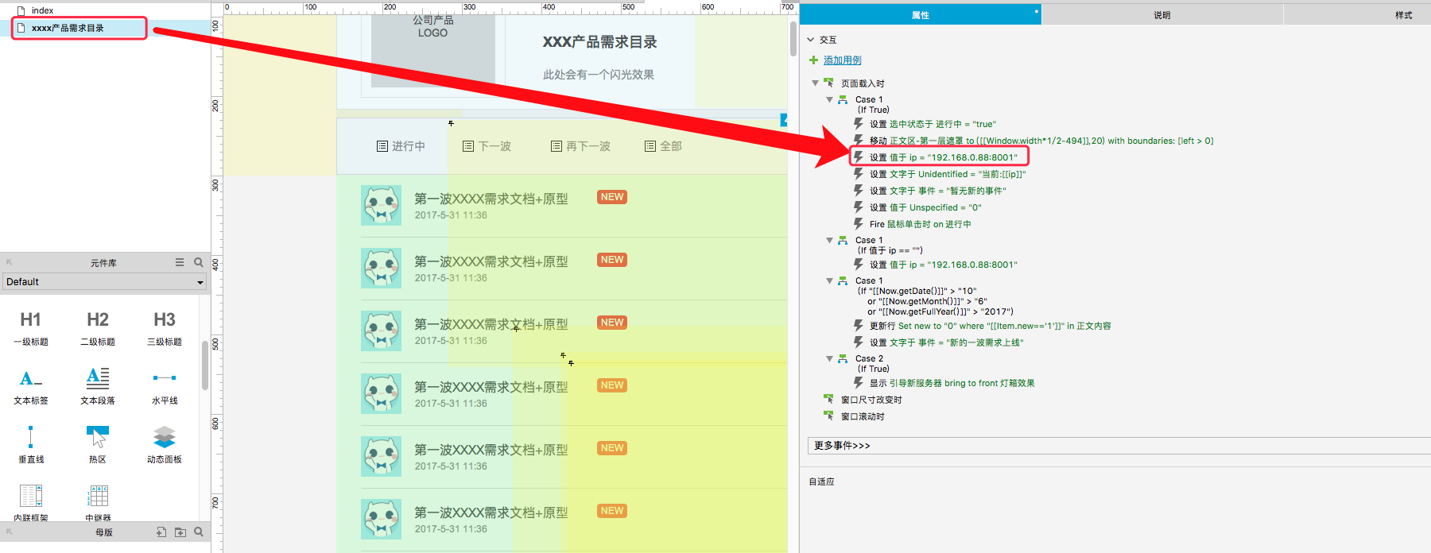The width and height of the screenshot is (1431, 553).
Task: Select the 动态面板 dynamic panel widget
Action: 165,445
